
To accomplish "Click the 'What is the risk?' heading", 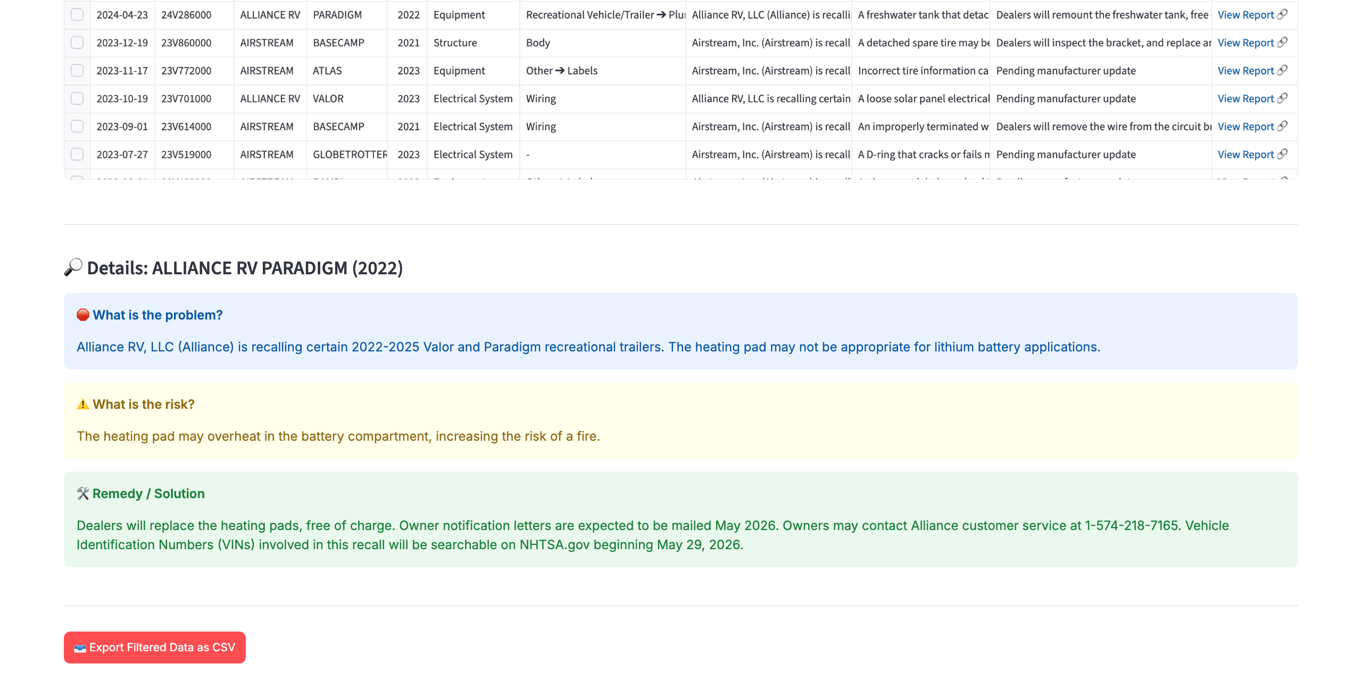I will click(x=144, y=404).
